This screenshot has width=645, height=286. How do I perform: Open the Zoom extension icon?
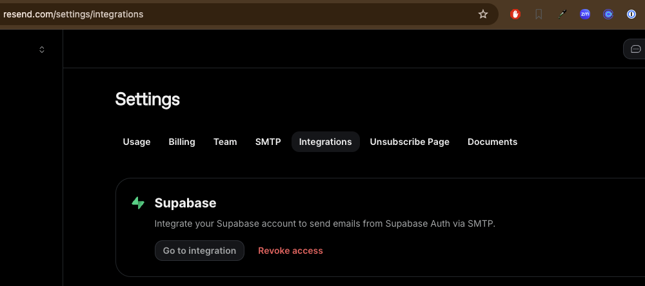coord(584,14)
